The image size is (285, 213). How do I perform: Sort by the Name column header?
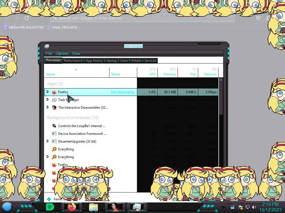pos(50,74)
